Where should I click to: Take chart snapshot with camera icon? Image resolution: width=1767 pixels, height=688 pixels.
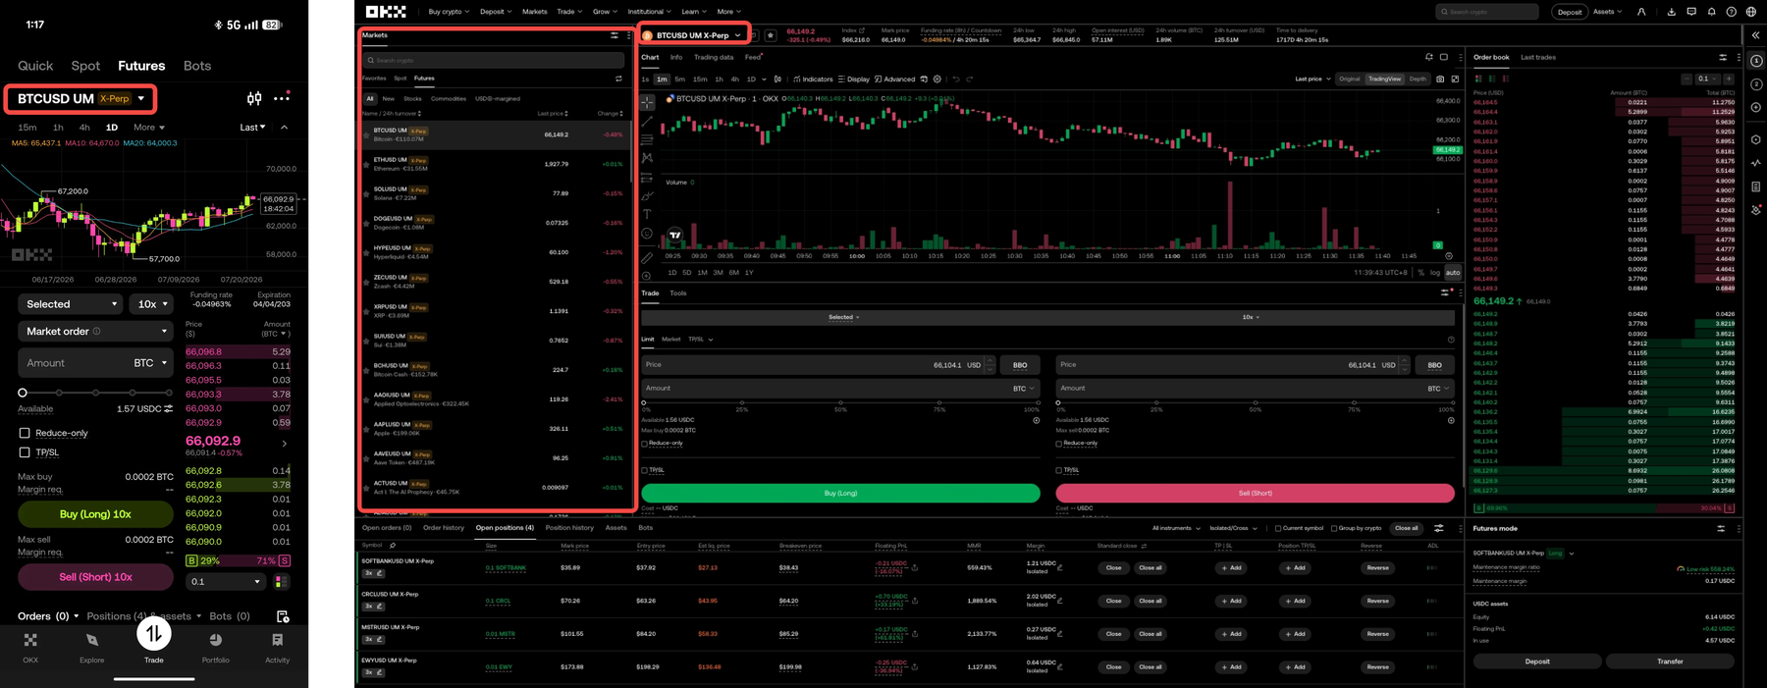pyautogui.click(x=1440, y=79)
